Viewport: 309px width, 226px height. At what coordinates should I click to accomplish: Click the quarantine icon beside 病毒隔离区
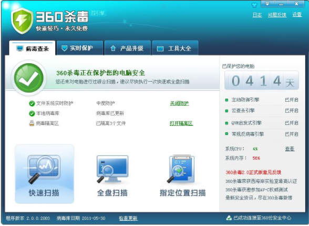(x=32, y=123)
